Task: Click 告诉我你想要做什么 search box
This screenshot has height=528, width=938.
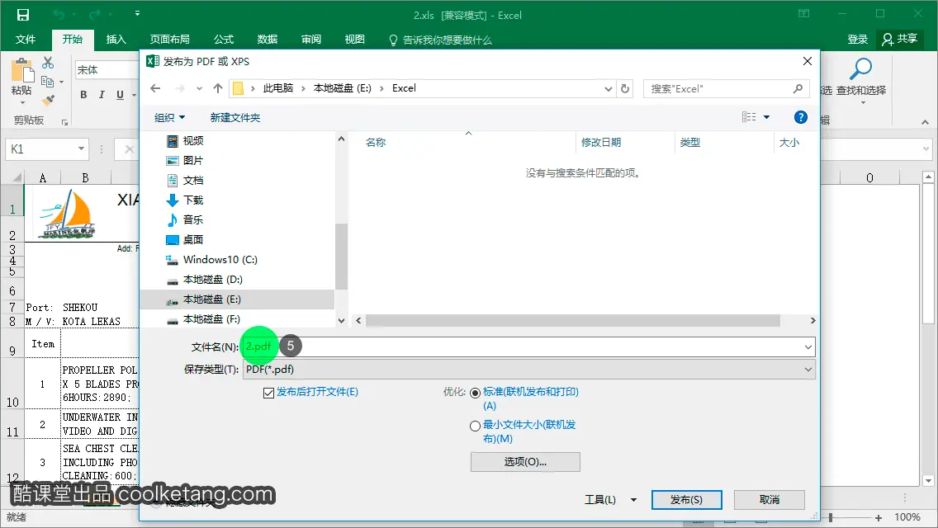Action: (x=440, y=40)
